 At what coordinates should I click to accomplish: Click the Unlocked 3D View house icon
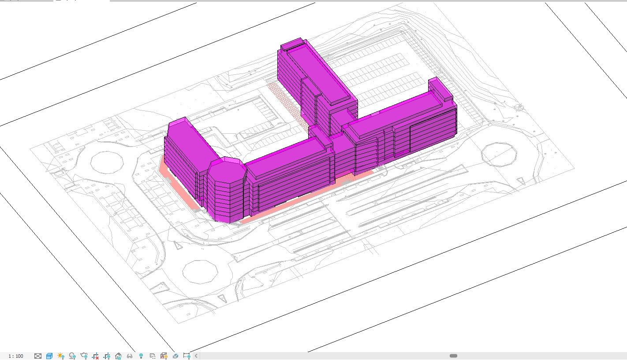tap(118, 356)
